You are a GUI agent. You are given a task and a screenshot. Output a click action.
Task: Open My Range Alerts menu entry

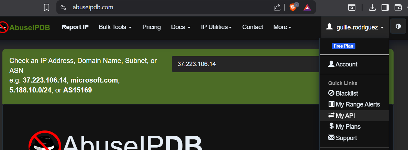point(357,104)
